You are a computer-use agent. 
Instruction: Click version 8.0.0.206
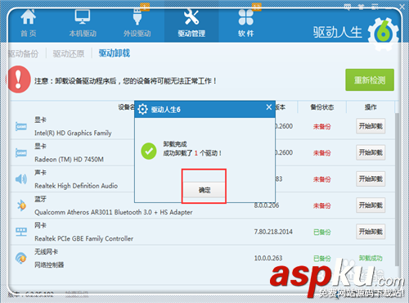pyautogui.click(x=267, y=206)
